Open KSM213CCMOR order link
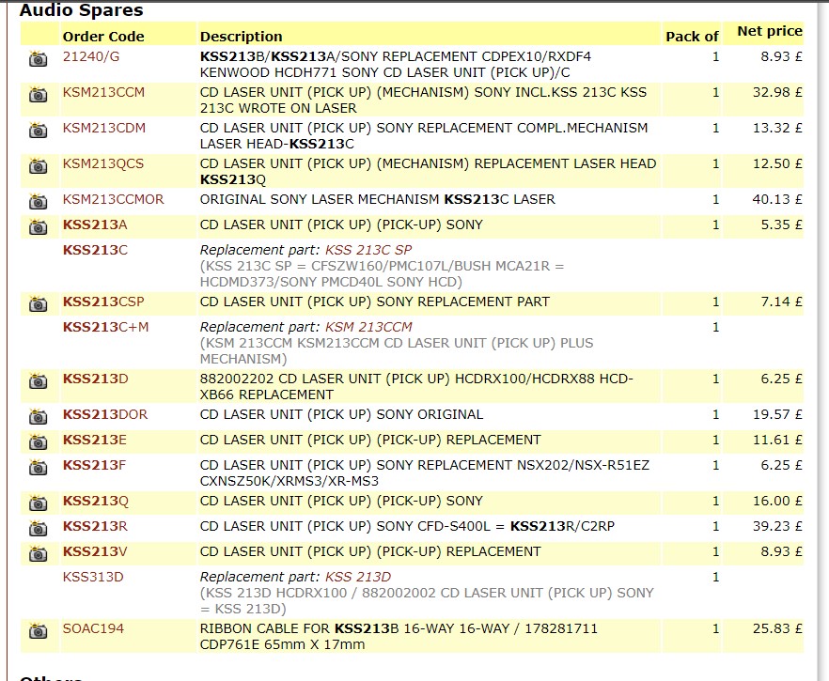This screenshot has width=829, height=681. 113,199
